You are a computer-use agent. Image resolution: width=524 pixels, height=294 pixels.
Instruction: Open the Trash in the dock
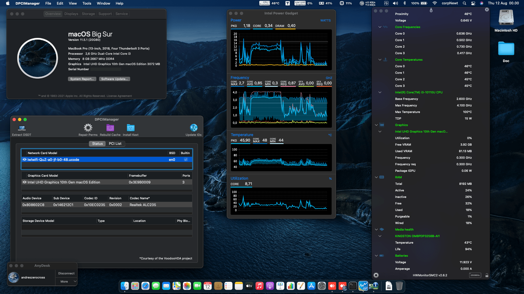(399, 286)
